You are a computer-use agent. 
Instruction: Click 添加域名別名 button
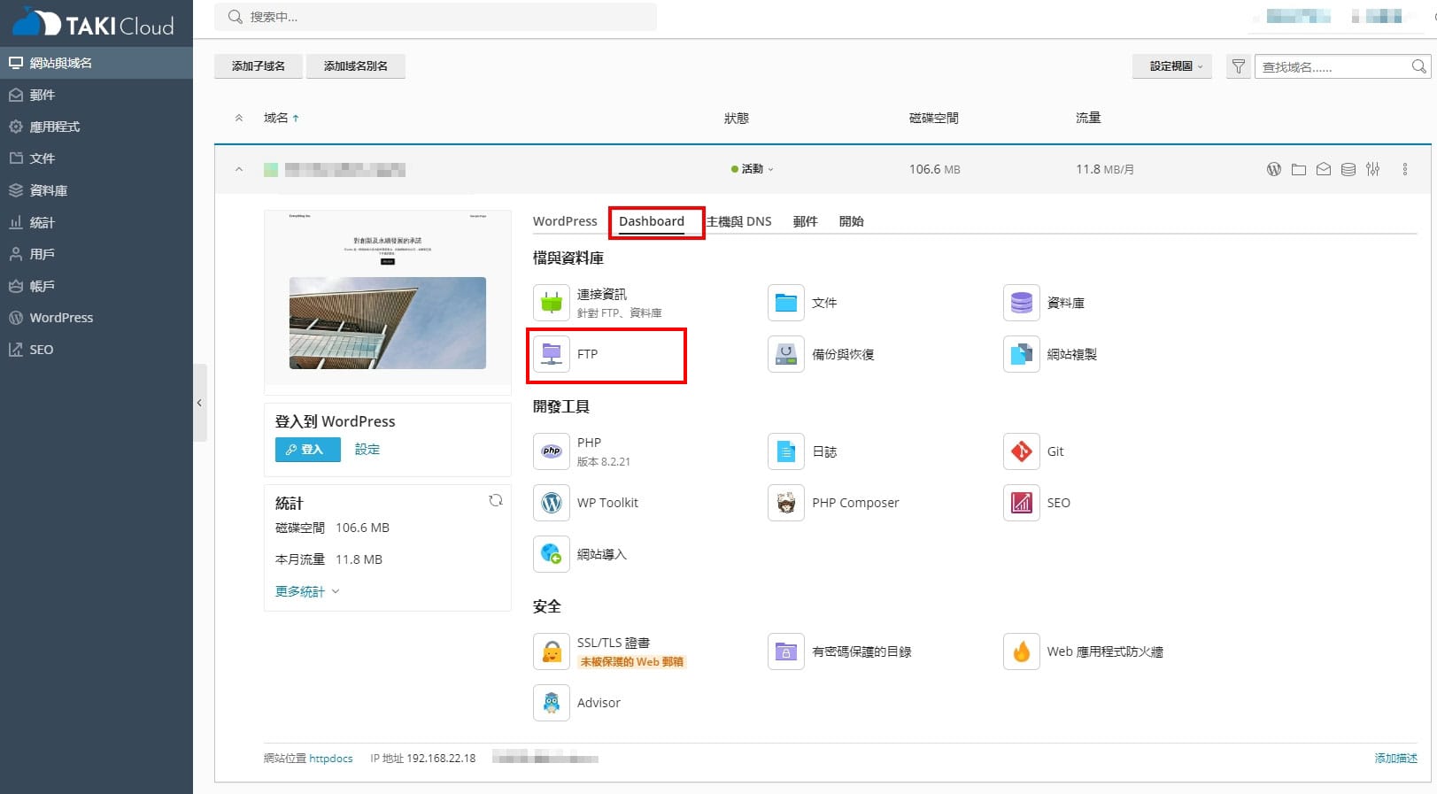[x=356, y=66]
